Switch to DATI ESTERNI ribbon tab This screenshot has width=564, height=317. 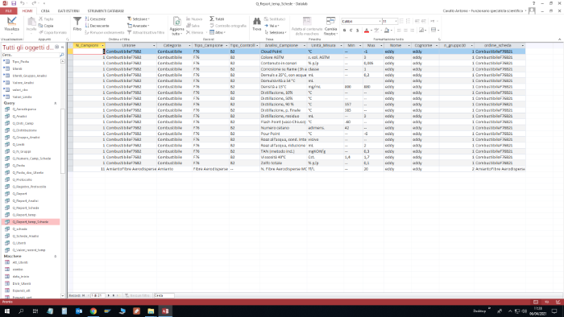pos(68,10)
